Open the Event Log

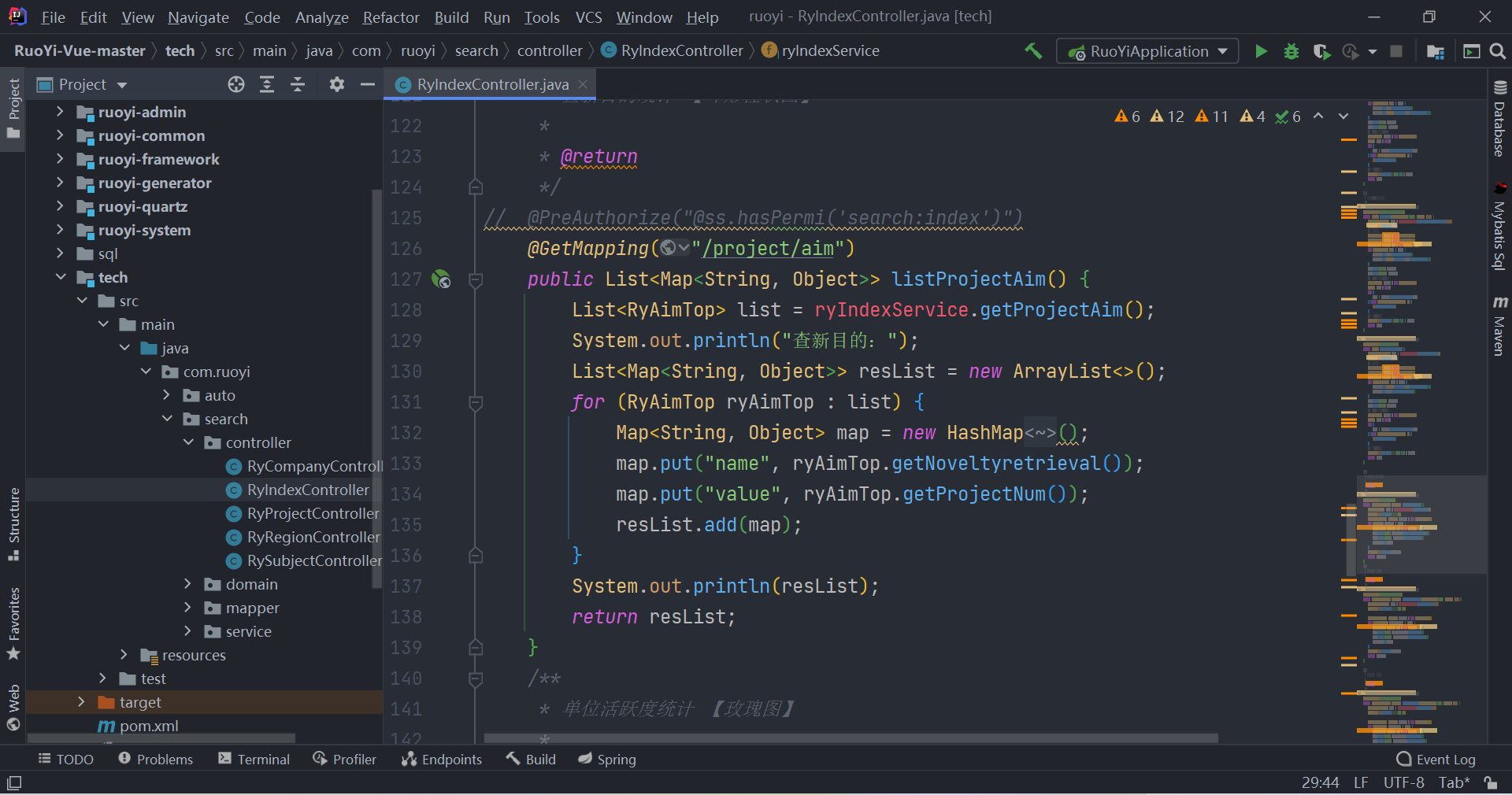1436,760
